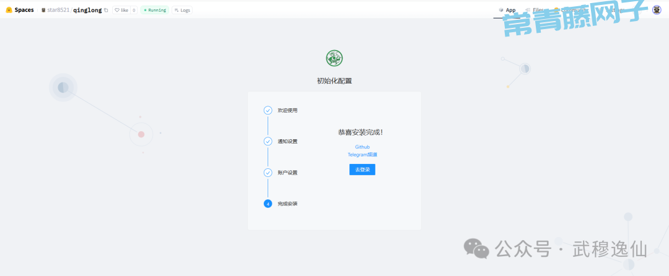Open the qinglong space name link

[87, 10]
